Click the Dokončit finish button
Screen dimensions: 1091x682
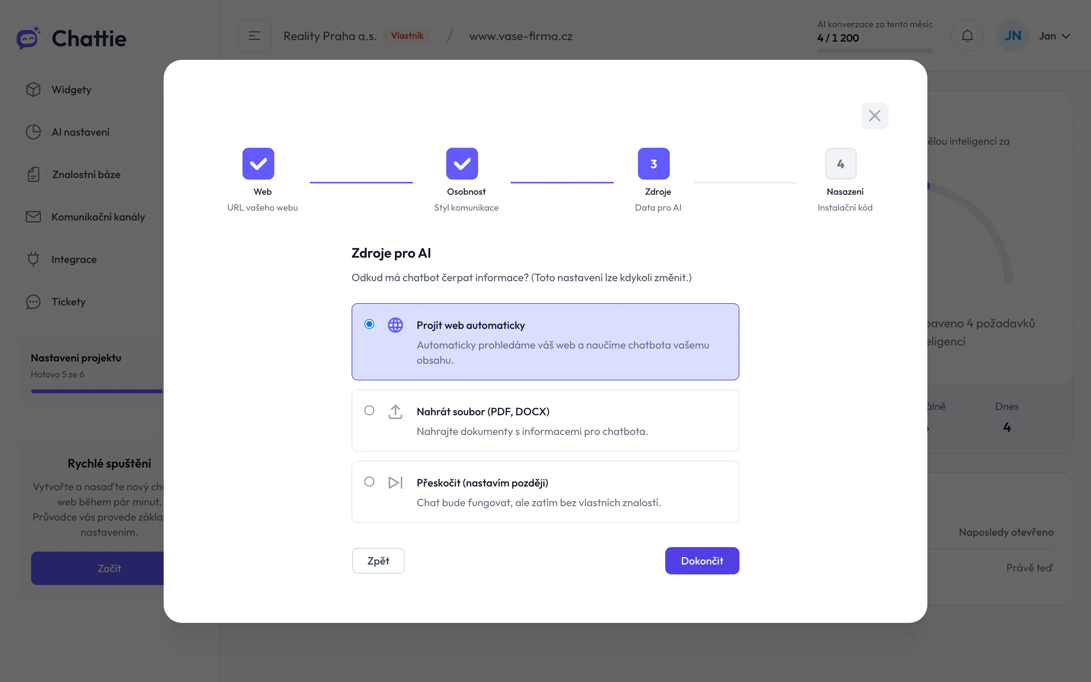click(x=702, y=561)
